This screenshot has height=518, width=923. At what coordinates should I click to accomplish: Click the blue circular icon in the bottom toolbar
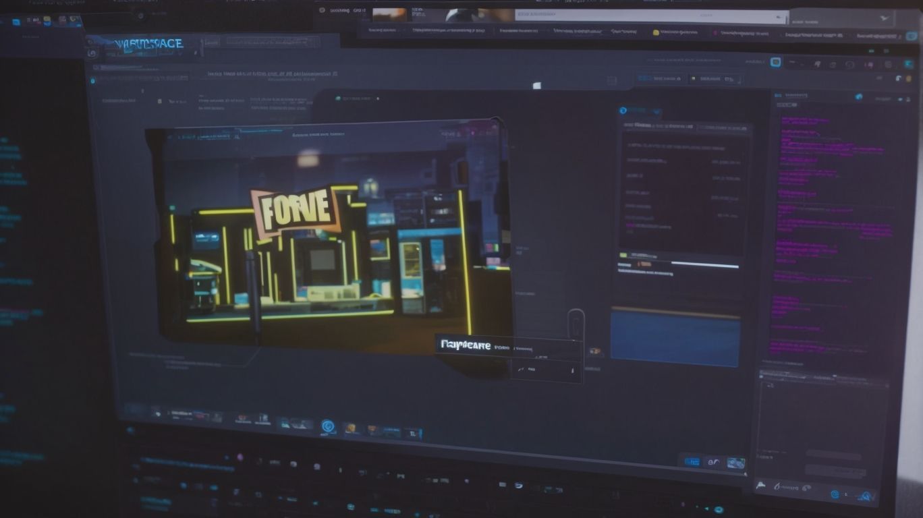[329, 426]
